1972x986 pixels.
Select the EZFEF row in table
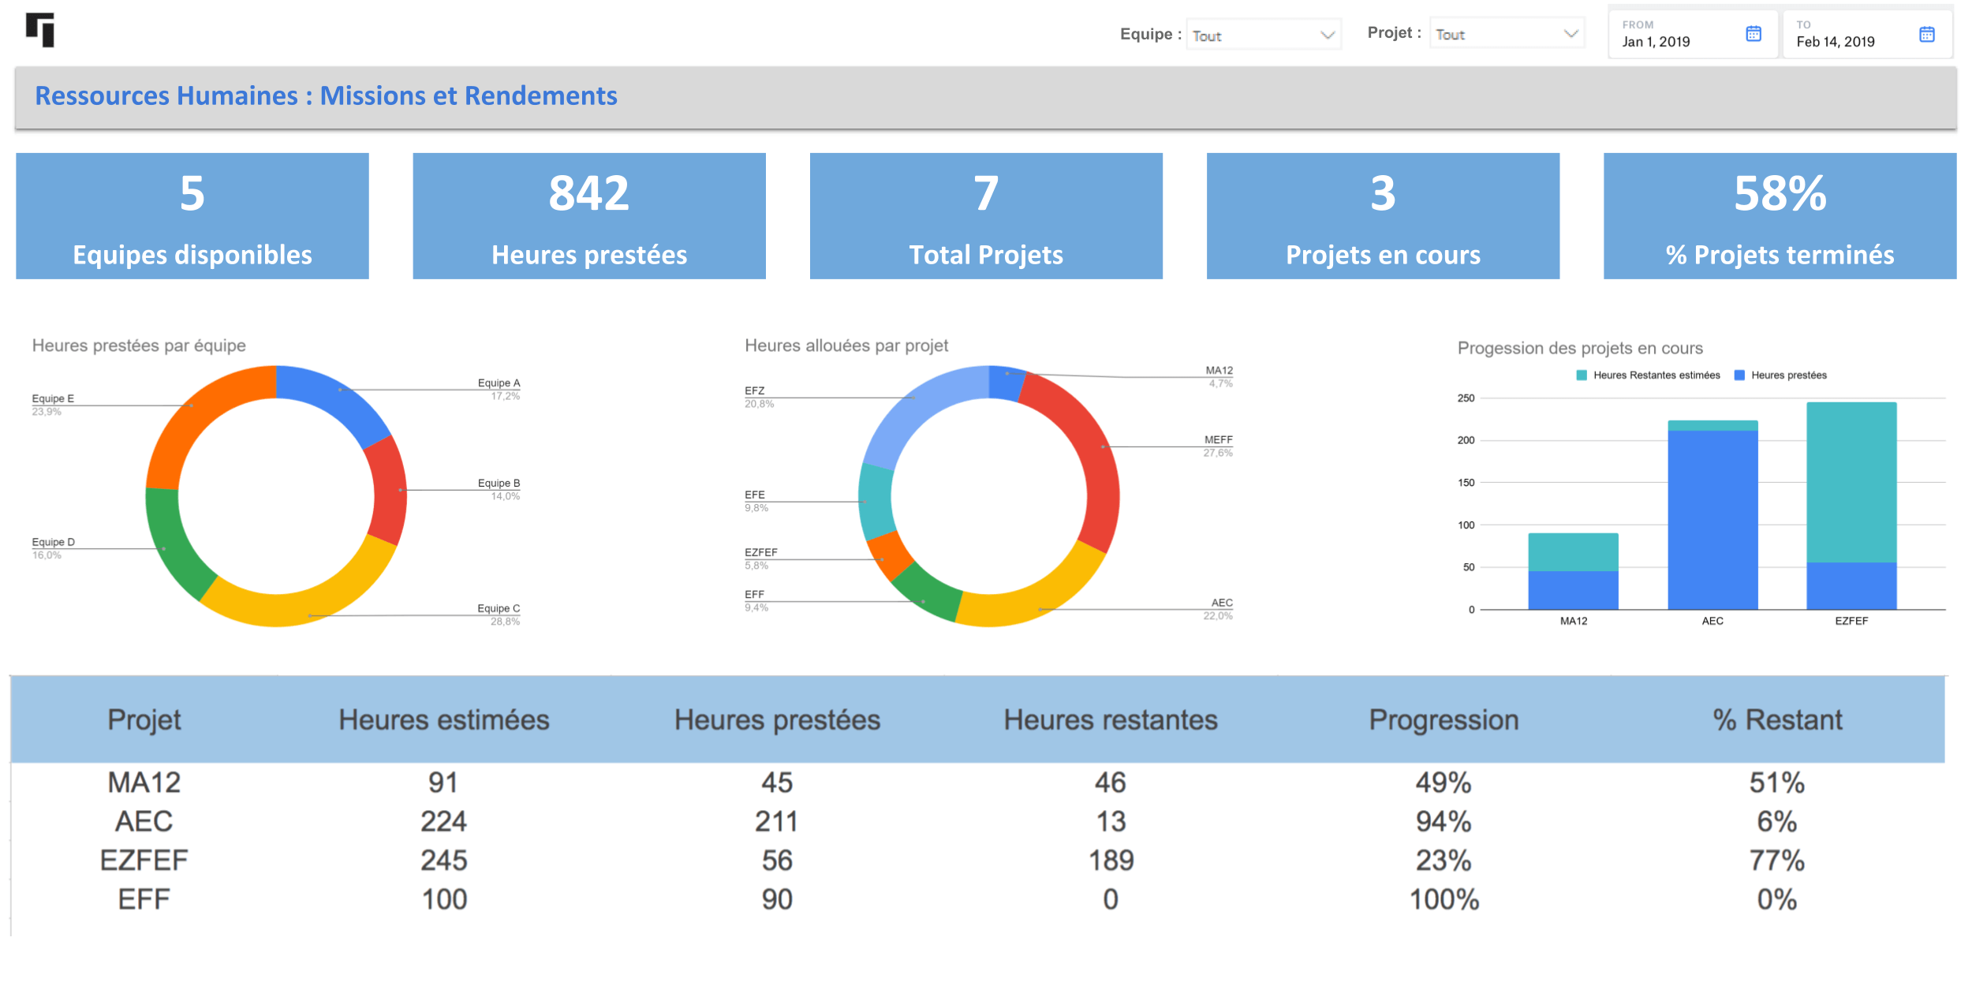144,861
